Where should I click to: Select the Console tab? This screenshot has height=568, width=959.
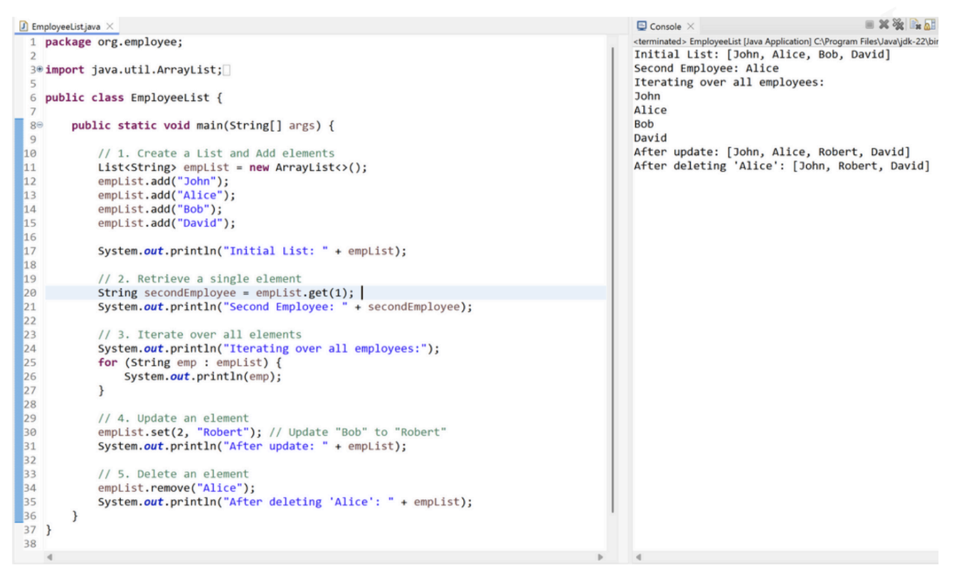(665, 26)
